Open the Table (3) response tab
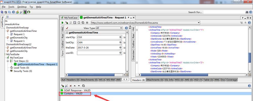253x101 pixels. [x=208, y=80]
